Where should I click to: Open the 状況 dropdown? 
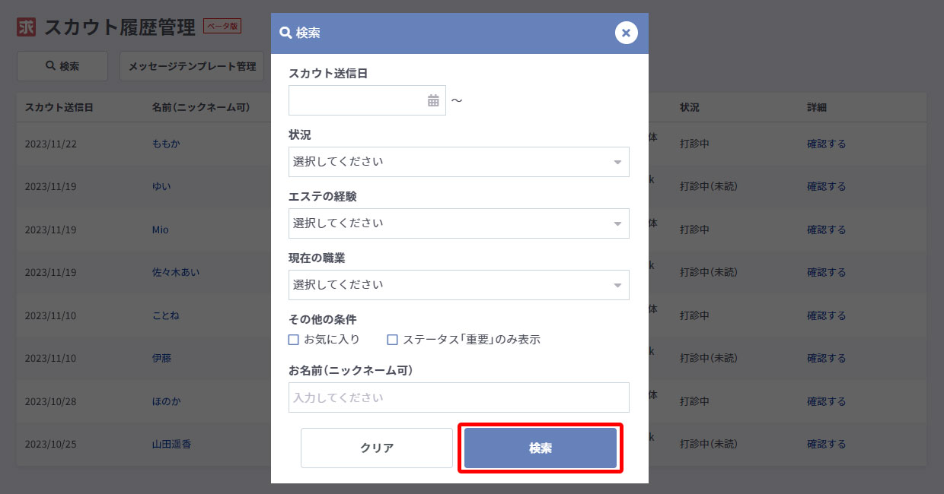coord(458,162)
